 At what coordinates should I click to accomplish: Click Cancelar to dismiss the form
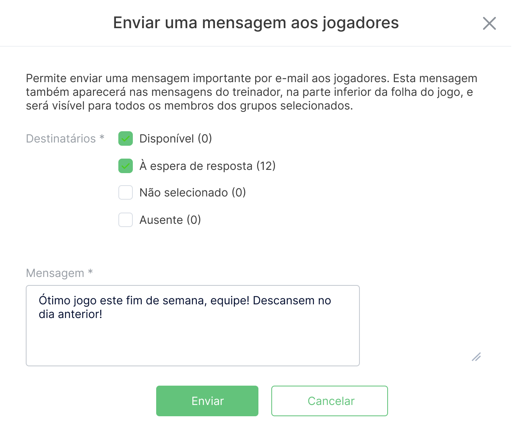329,401
